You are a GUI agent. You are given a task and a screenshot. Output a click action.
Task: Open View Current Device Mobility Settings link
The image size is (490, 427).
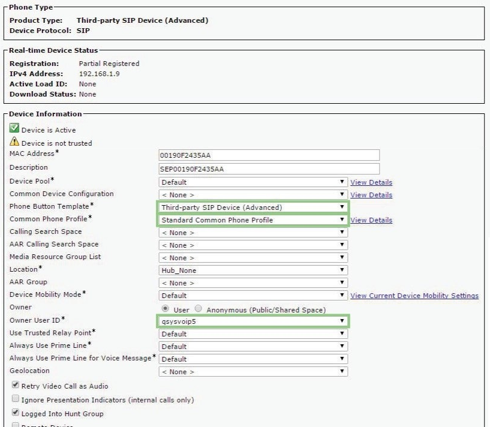pos(414,296)
